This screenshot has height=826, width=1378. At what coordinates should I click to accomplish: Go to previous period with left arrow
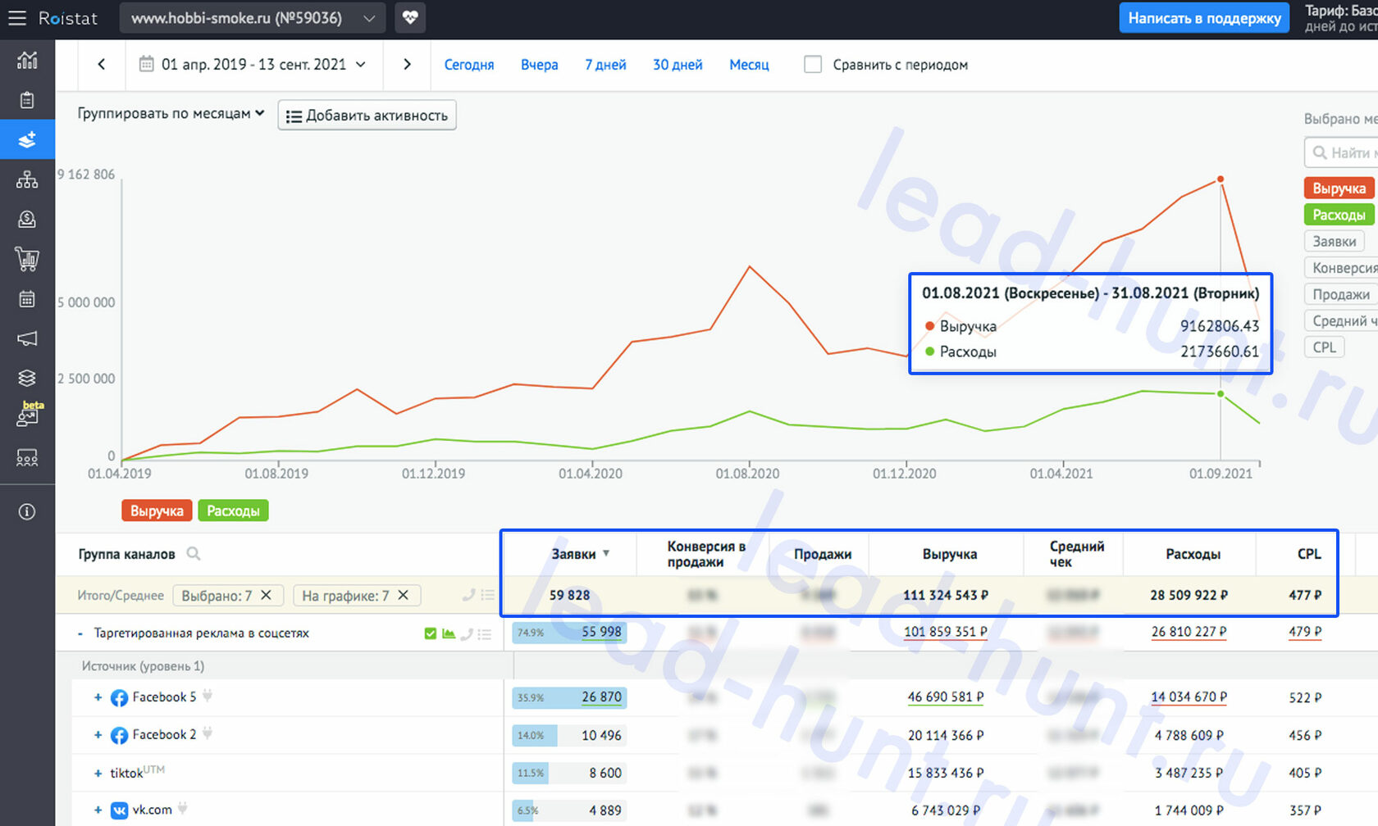pyautogui.click(x=102, y=64)
